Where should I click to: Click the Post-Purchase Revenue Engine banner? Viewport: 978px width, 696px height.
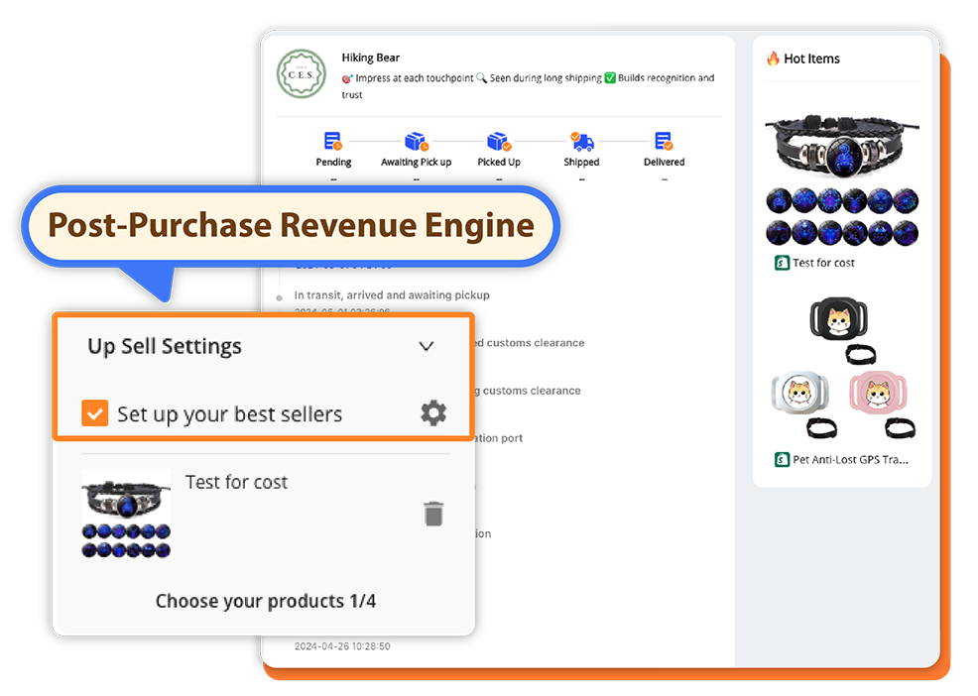pos(291,225)
